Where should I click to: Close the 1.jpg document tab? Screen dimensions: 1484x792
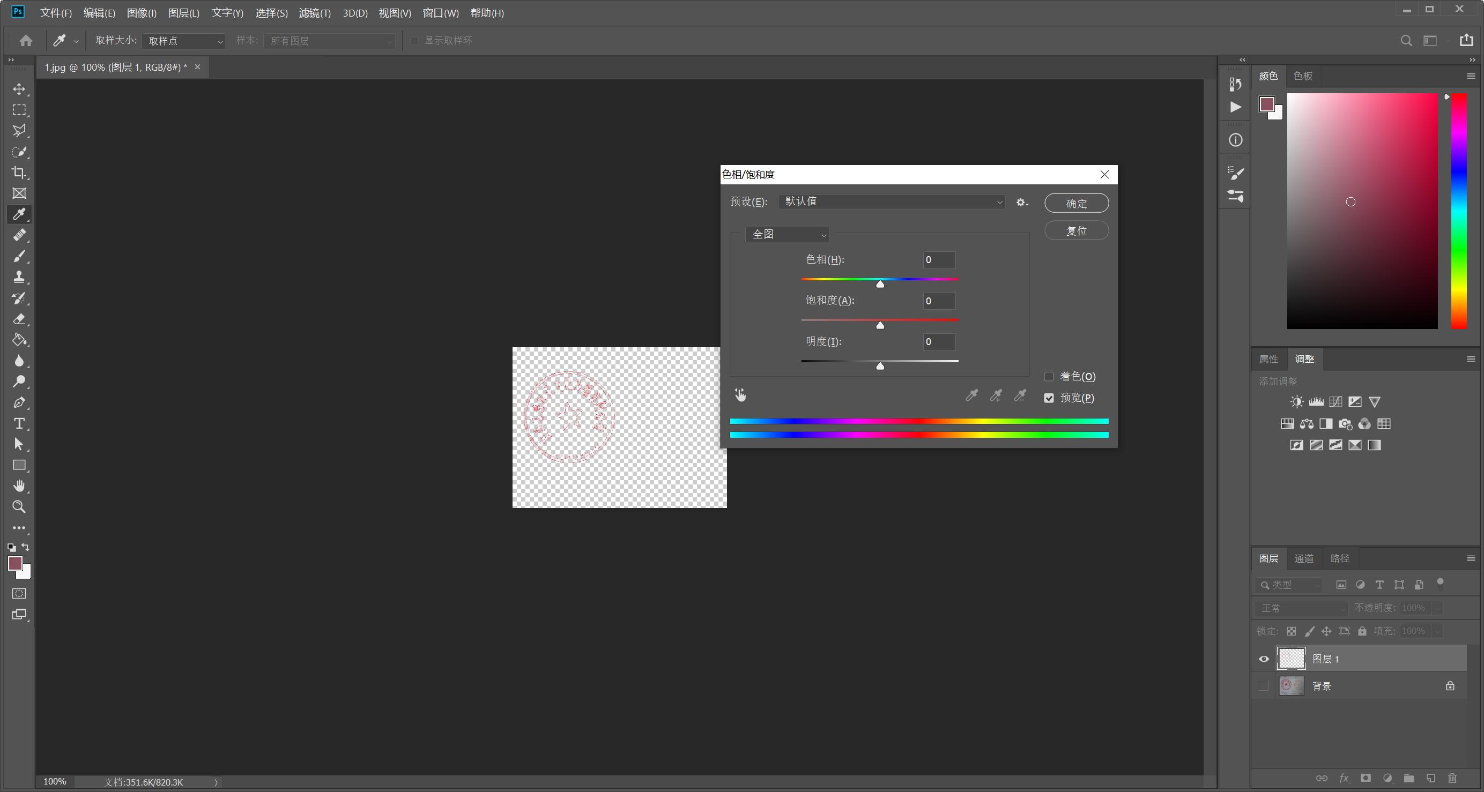pyautogui.click(x=198, y=67)
